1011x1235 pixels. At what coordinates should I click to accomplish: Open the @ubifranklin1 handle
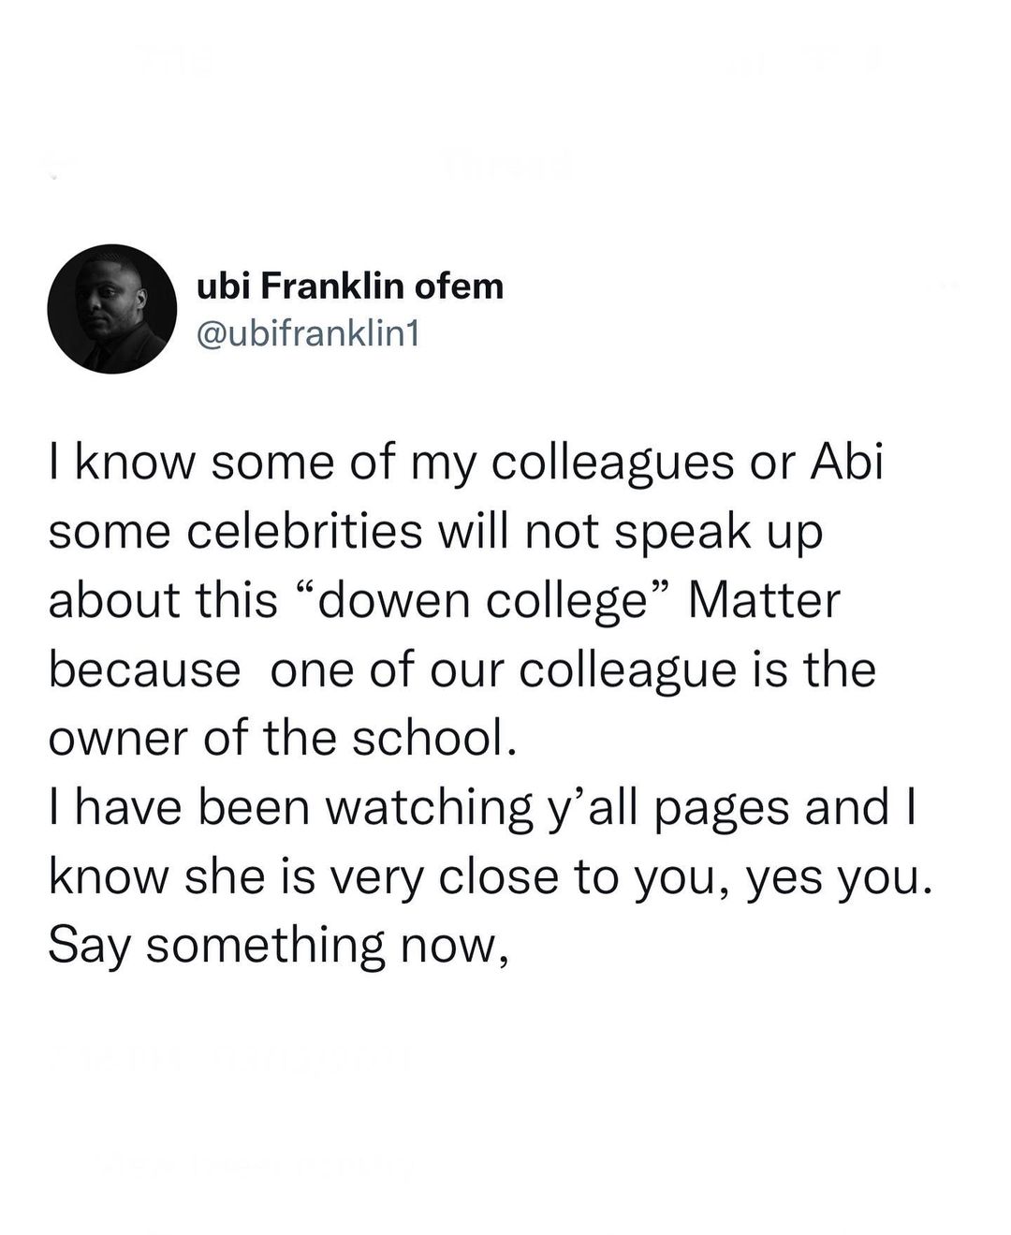coord(308,332)
